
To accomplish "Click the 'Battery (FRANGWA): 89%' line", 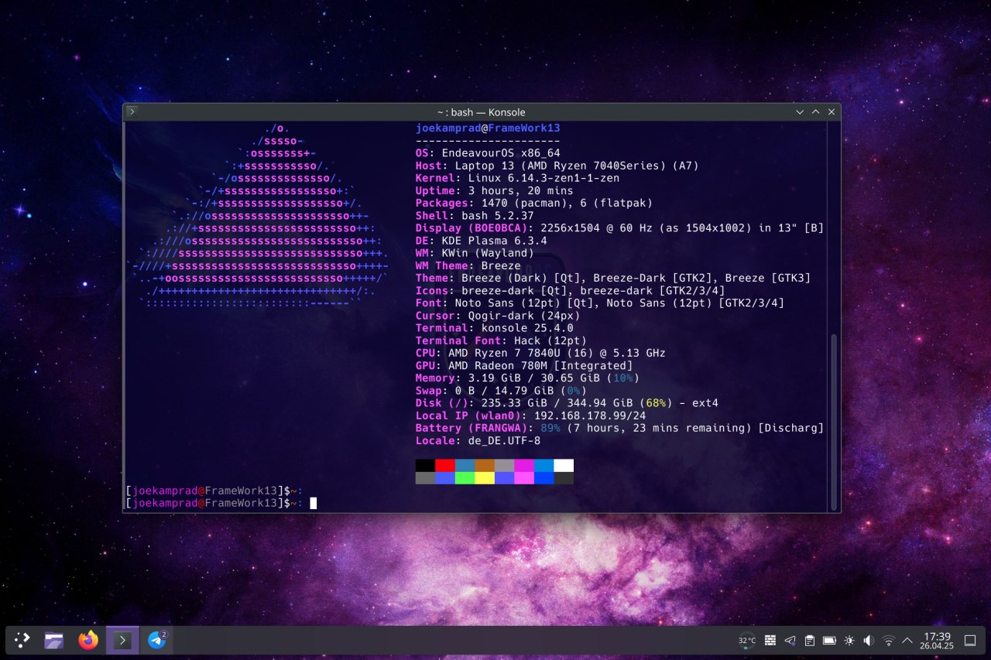I will pos(619,428).
